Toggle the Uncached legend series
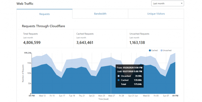202x102 pixels. point(166,50)
